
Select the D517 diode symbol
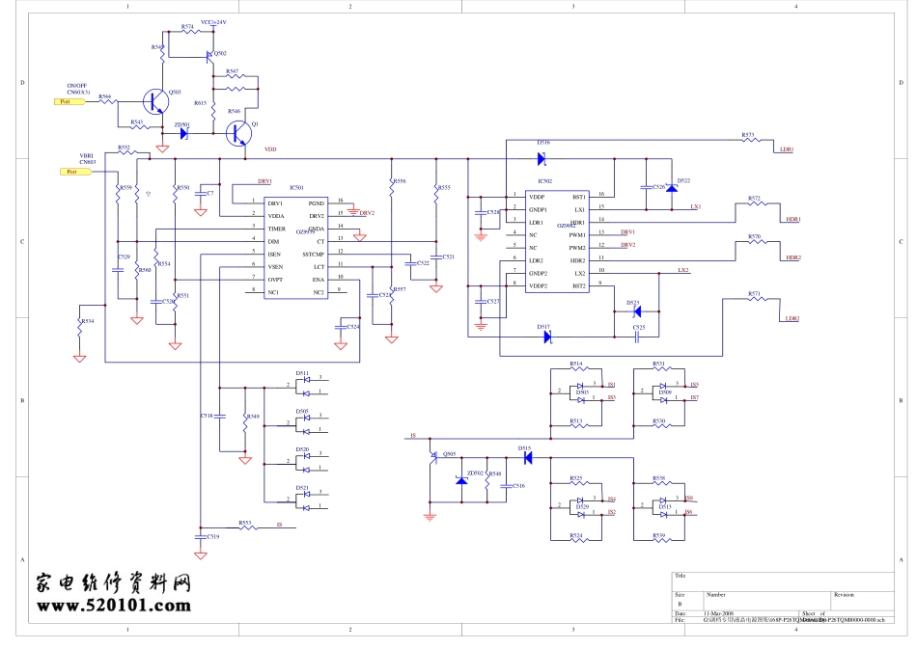click(546, 337)
